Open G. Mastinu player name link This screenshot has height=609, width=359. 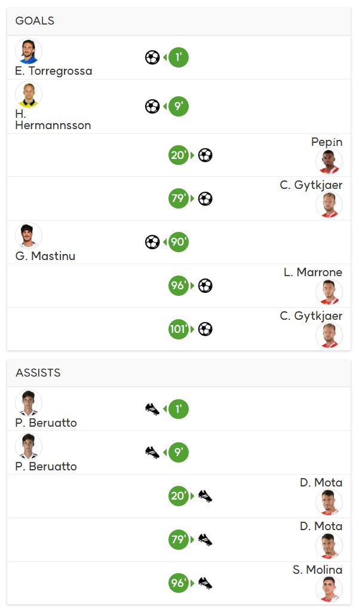[x=45, y=256]
